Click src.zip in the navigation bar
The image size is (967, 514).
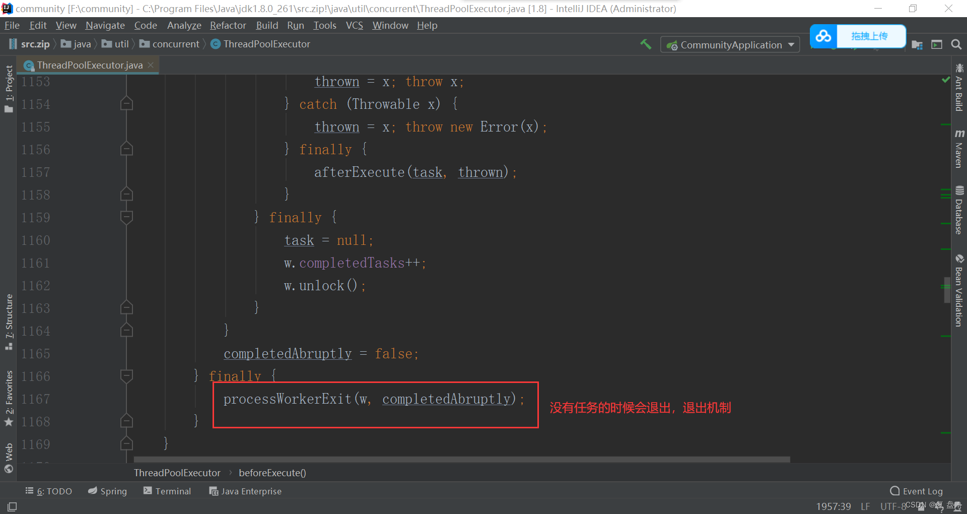(x=30, y=44)
